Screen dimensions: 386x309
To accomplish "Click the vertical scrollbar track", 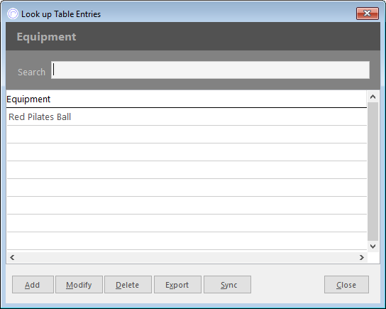I will point(373,171).
